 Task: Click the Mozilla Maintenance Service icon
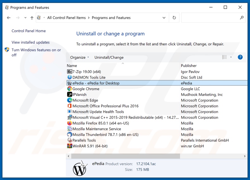pyautogui.click(x=70, y=129)
